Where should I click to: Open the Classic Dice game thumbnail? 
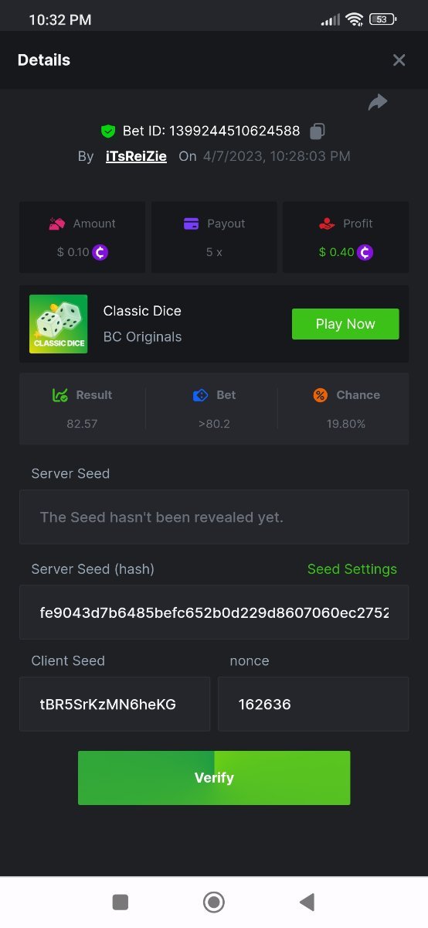point(59,324)
